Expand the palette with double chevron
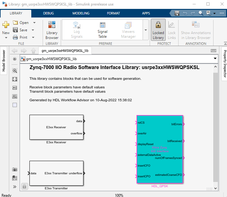 click(15, 187)
